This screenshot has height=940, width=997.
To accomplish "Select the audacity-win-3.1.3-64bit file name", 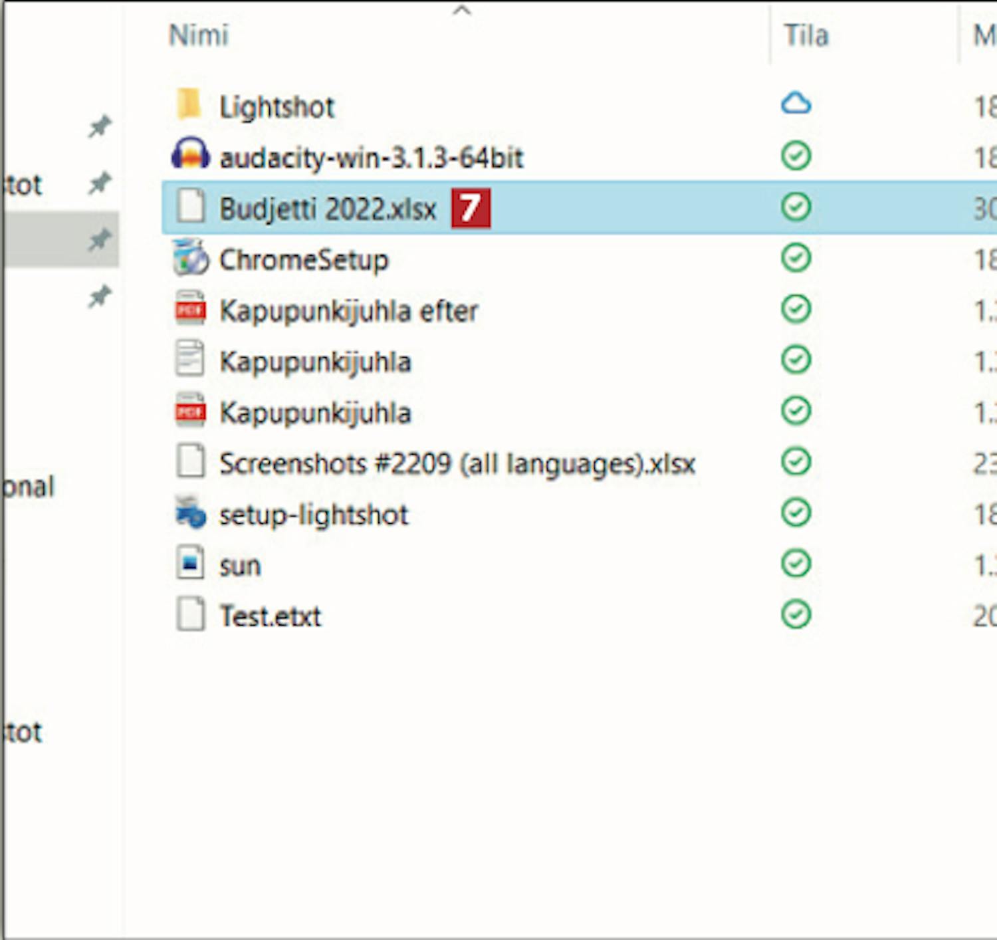I will click(x=371, y=158).
